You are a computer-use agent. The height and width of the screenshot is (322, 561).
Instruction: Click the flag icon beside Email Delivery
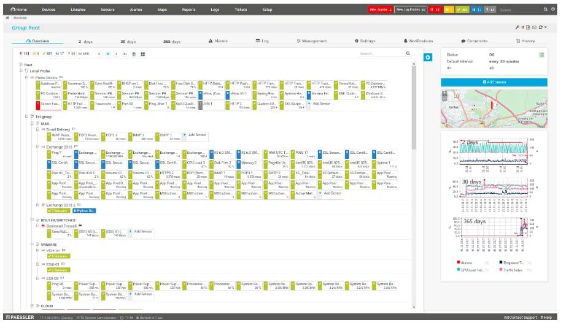73,129
